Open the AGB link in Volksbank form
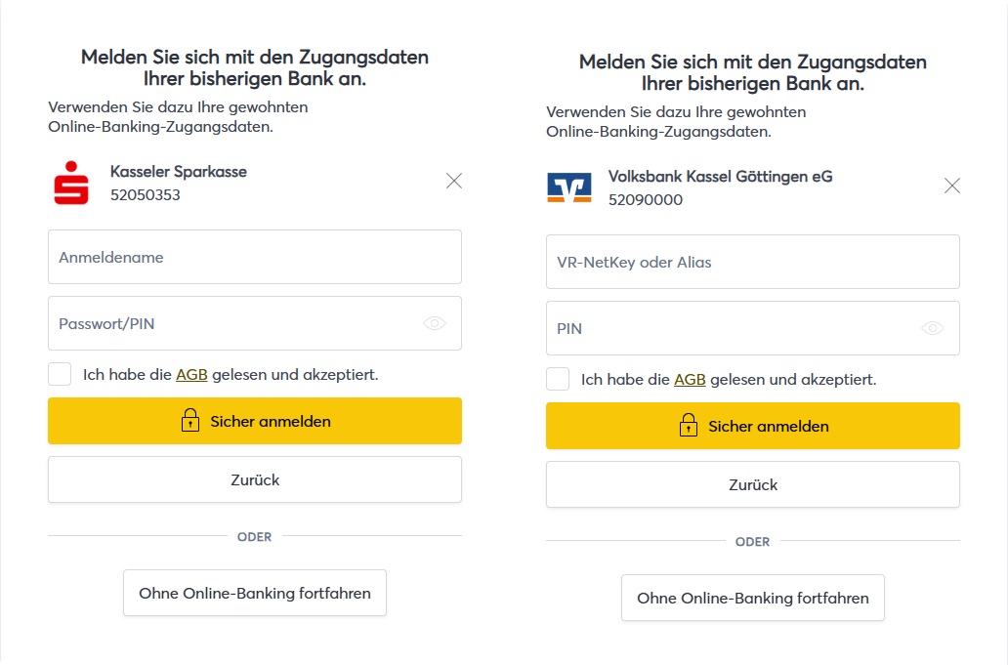 click(x=690, y=379)
